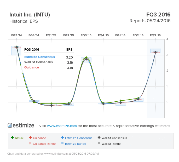
Task: Click the red Guidance legend diamond
Action: point(30,137)
